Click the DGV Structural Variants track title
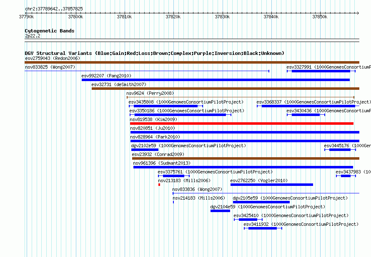Viewport: 371px width, 257px height. pyautogui.click(x=154, y=53)
